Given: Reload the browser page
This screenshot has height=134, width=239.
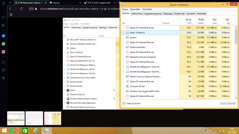Looking at the screenshot, I should click(x=21, y=9).
